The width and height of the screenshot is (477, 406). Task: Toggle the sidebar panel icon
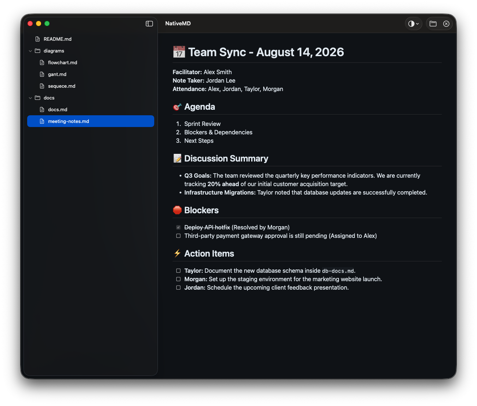click(149, 23)
